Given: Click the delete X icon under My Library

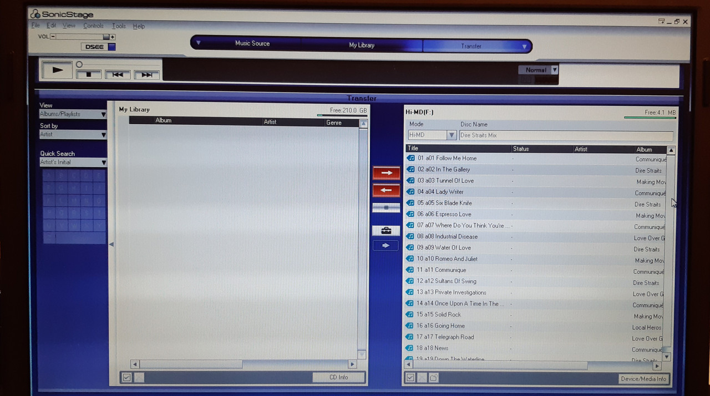Looking at the screenshot, I should click(x=139, y=378).
